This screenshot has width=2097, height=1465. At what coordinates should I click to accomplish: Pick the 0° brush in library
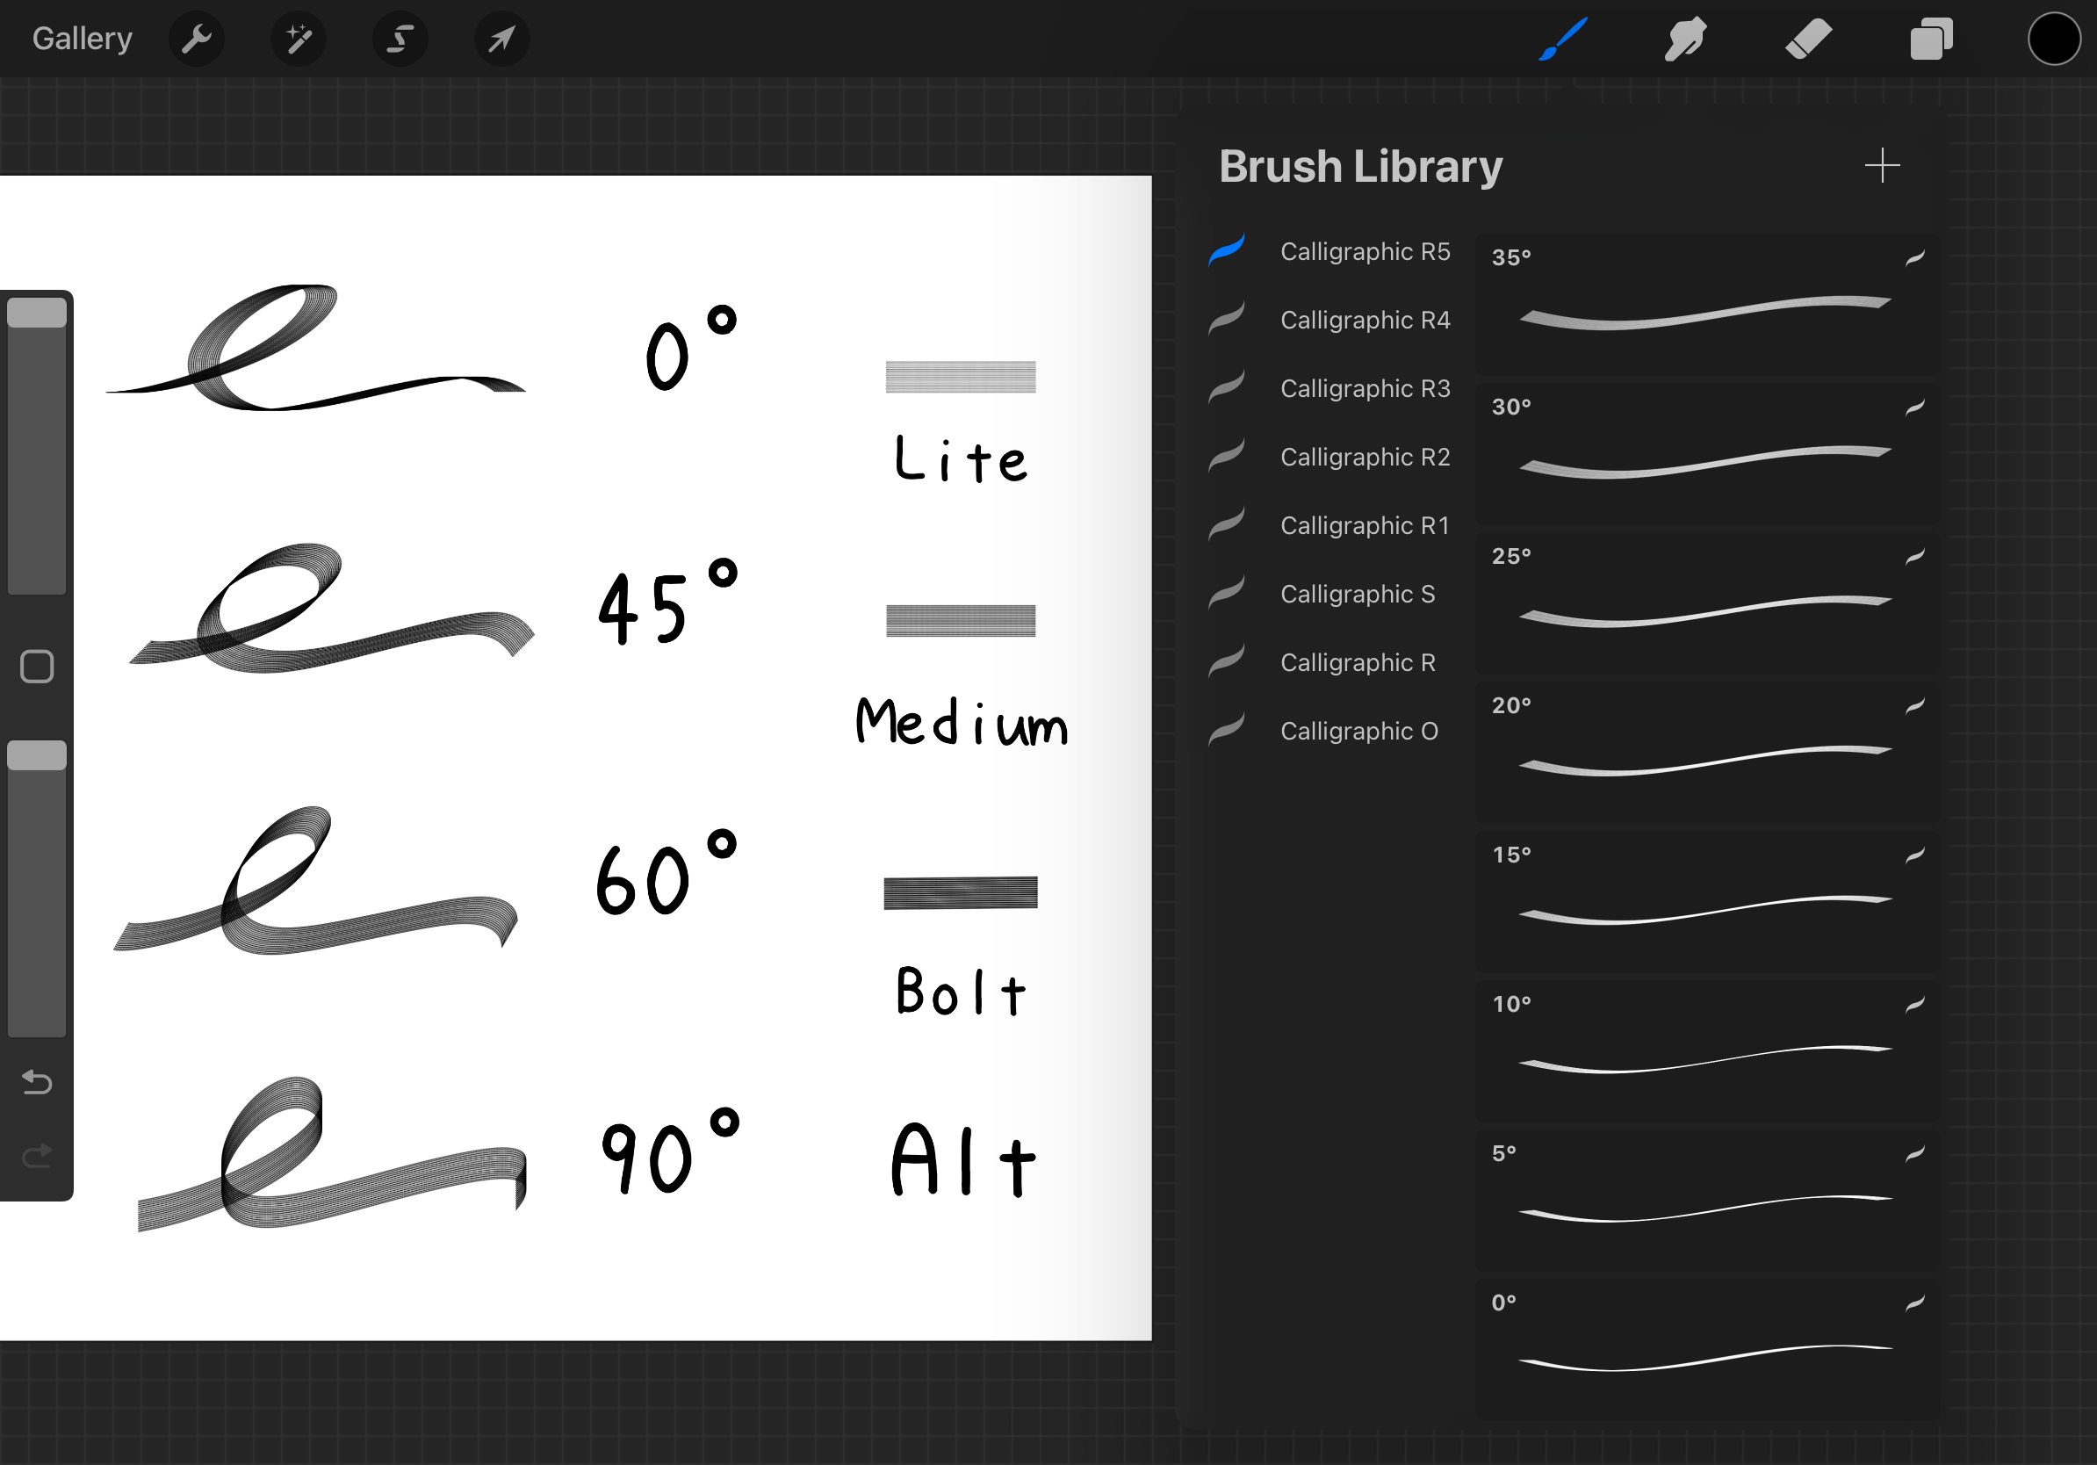click(x=1705, y=1348)
